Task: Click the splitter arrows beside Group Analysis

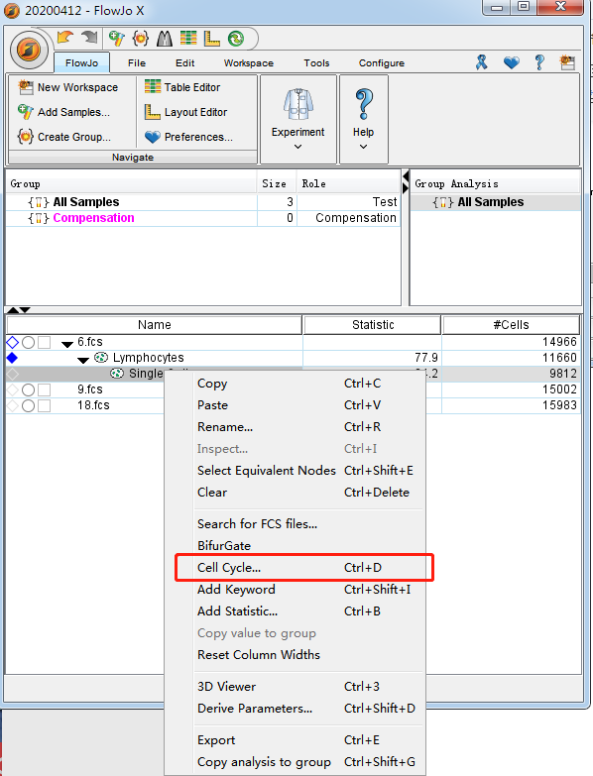Action: (x=406, y=182)
